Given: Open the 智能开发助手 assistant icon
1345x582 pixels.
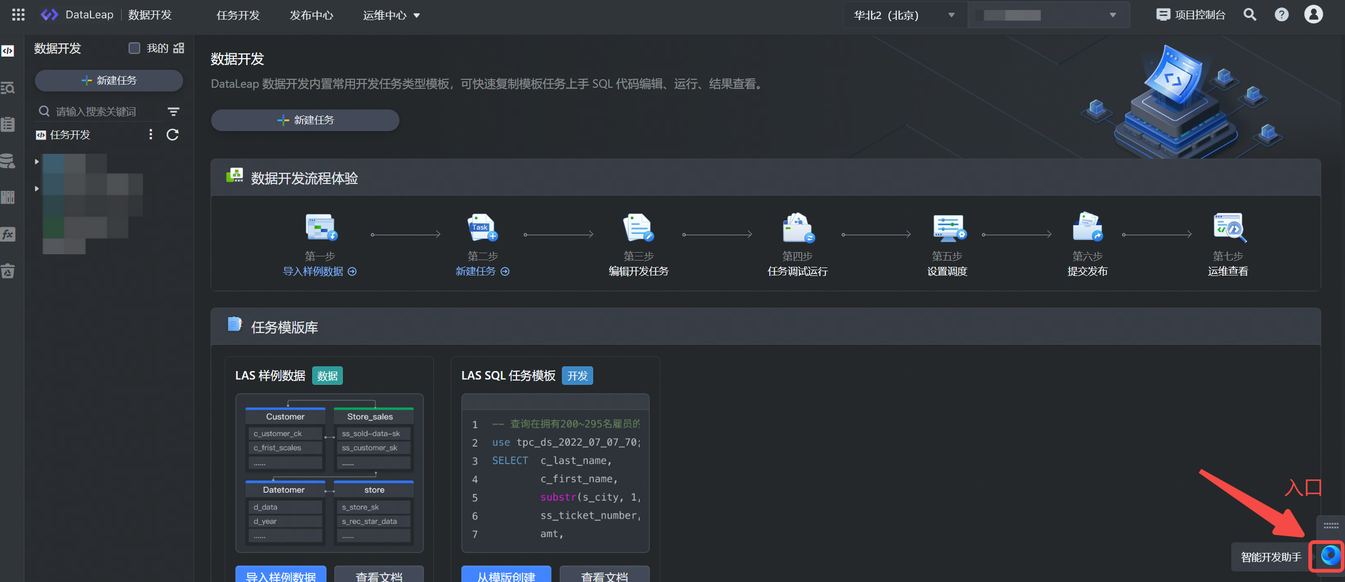Looking at the screenshot, I should coord(1330,556).
